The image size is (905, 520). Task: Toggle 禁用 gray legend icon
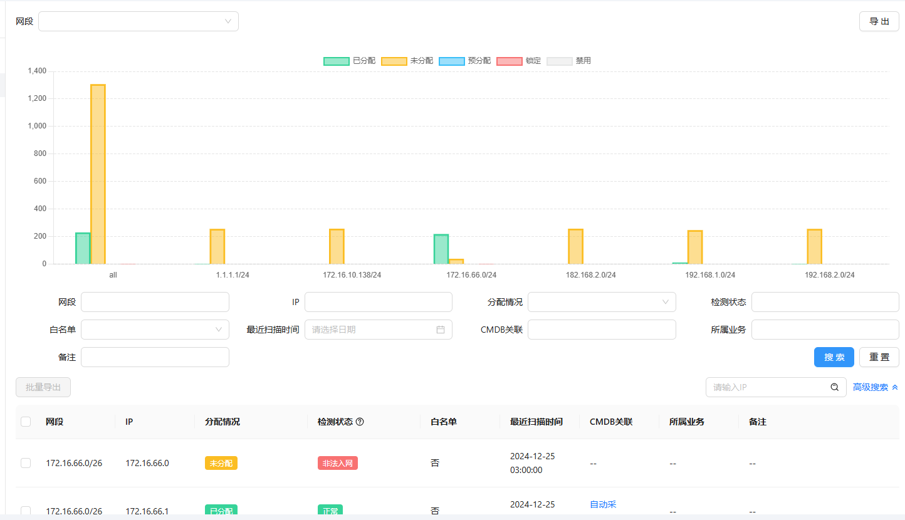(559, 61)
